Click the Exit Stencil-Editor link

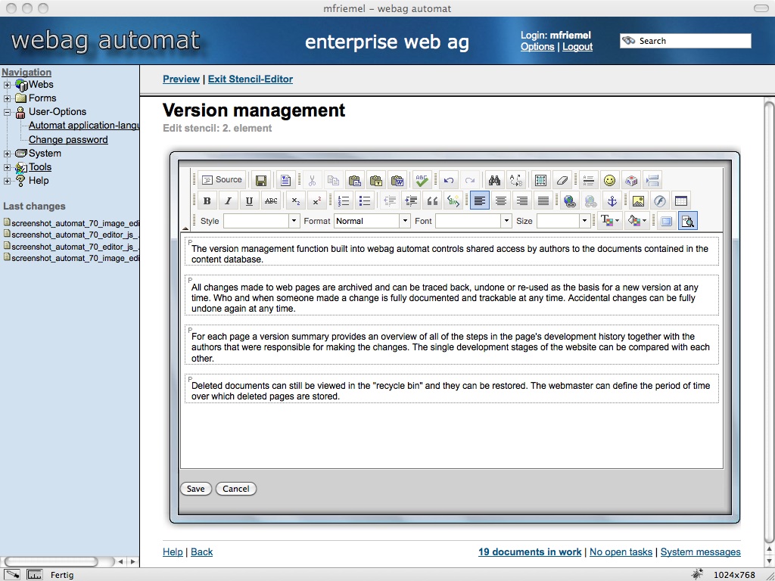pyautogui.click(x=250, y=79)
